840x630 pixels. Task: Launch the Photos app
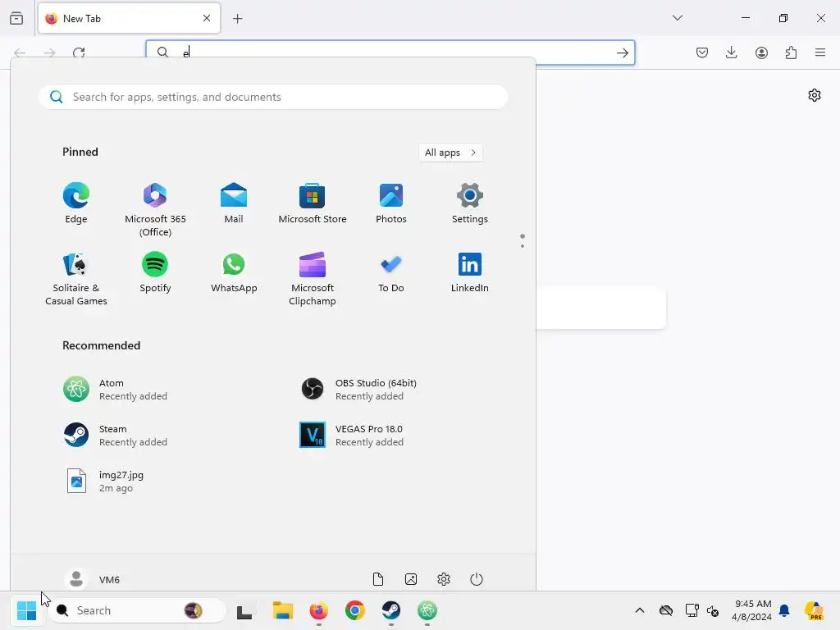point(391,203)
